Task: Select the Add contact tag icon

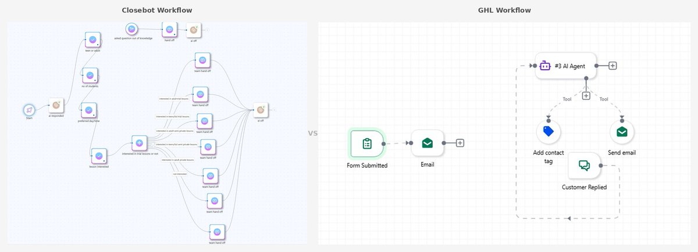Action: (x=547, y=132)
